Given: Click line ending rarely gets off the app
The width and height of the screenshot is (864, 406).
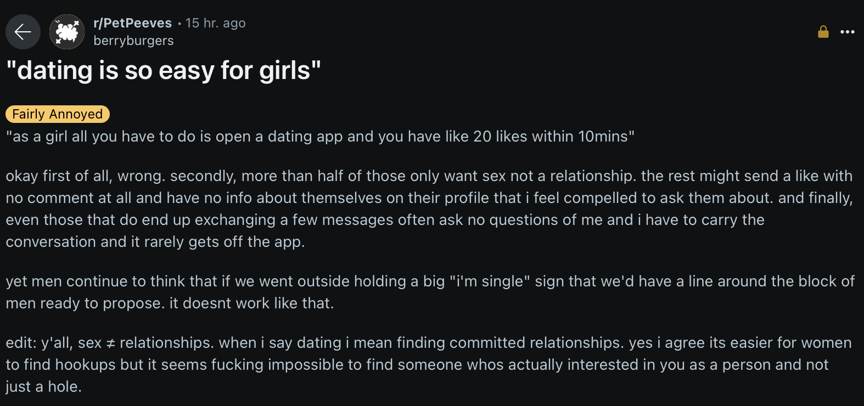Looking at the screenshot, I should (x=155, y=242).
